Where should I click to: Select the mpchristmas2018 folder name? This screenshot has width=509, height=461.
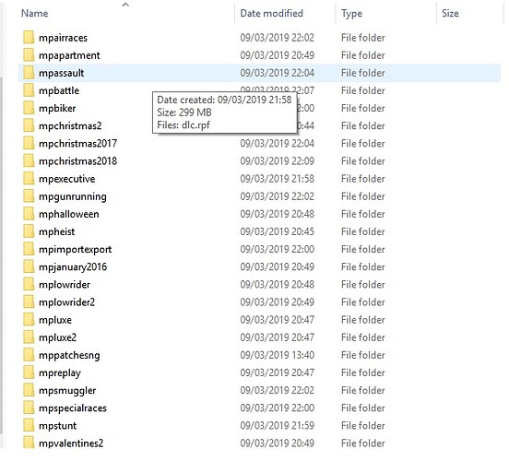click(77, 161)
